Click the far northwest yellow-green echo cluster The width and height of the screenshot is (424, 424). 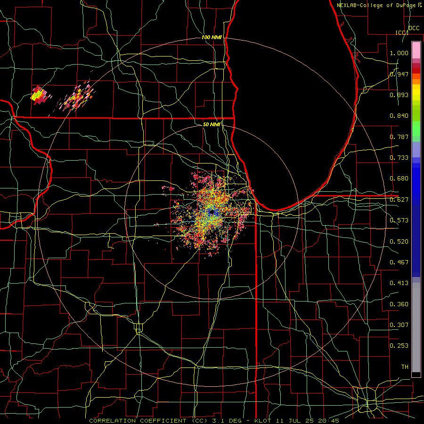tap(40, 96)
